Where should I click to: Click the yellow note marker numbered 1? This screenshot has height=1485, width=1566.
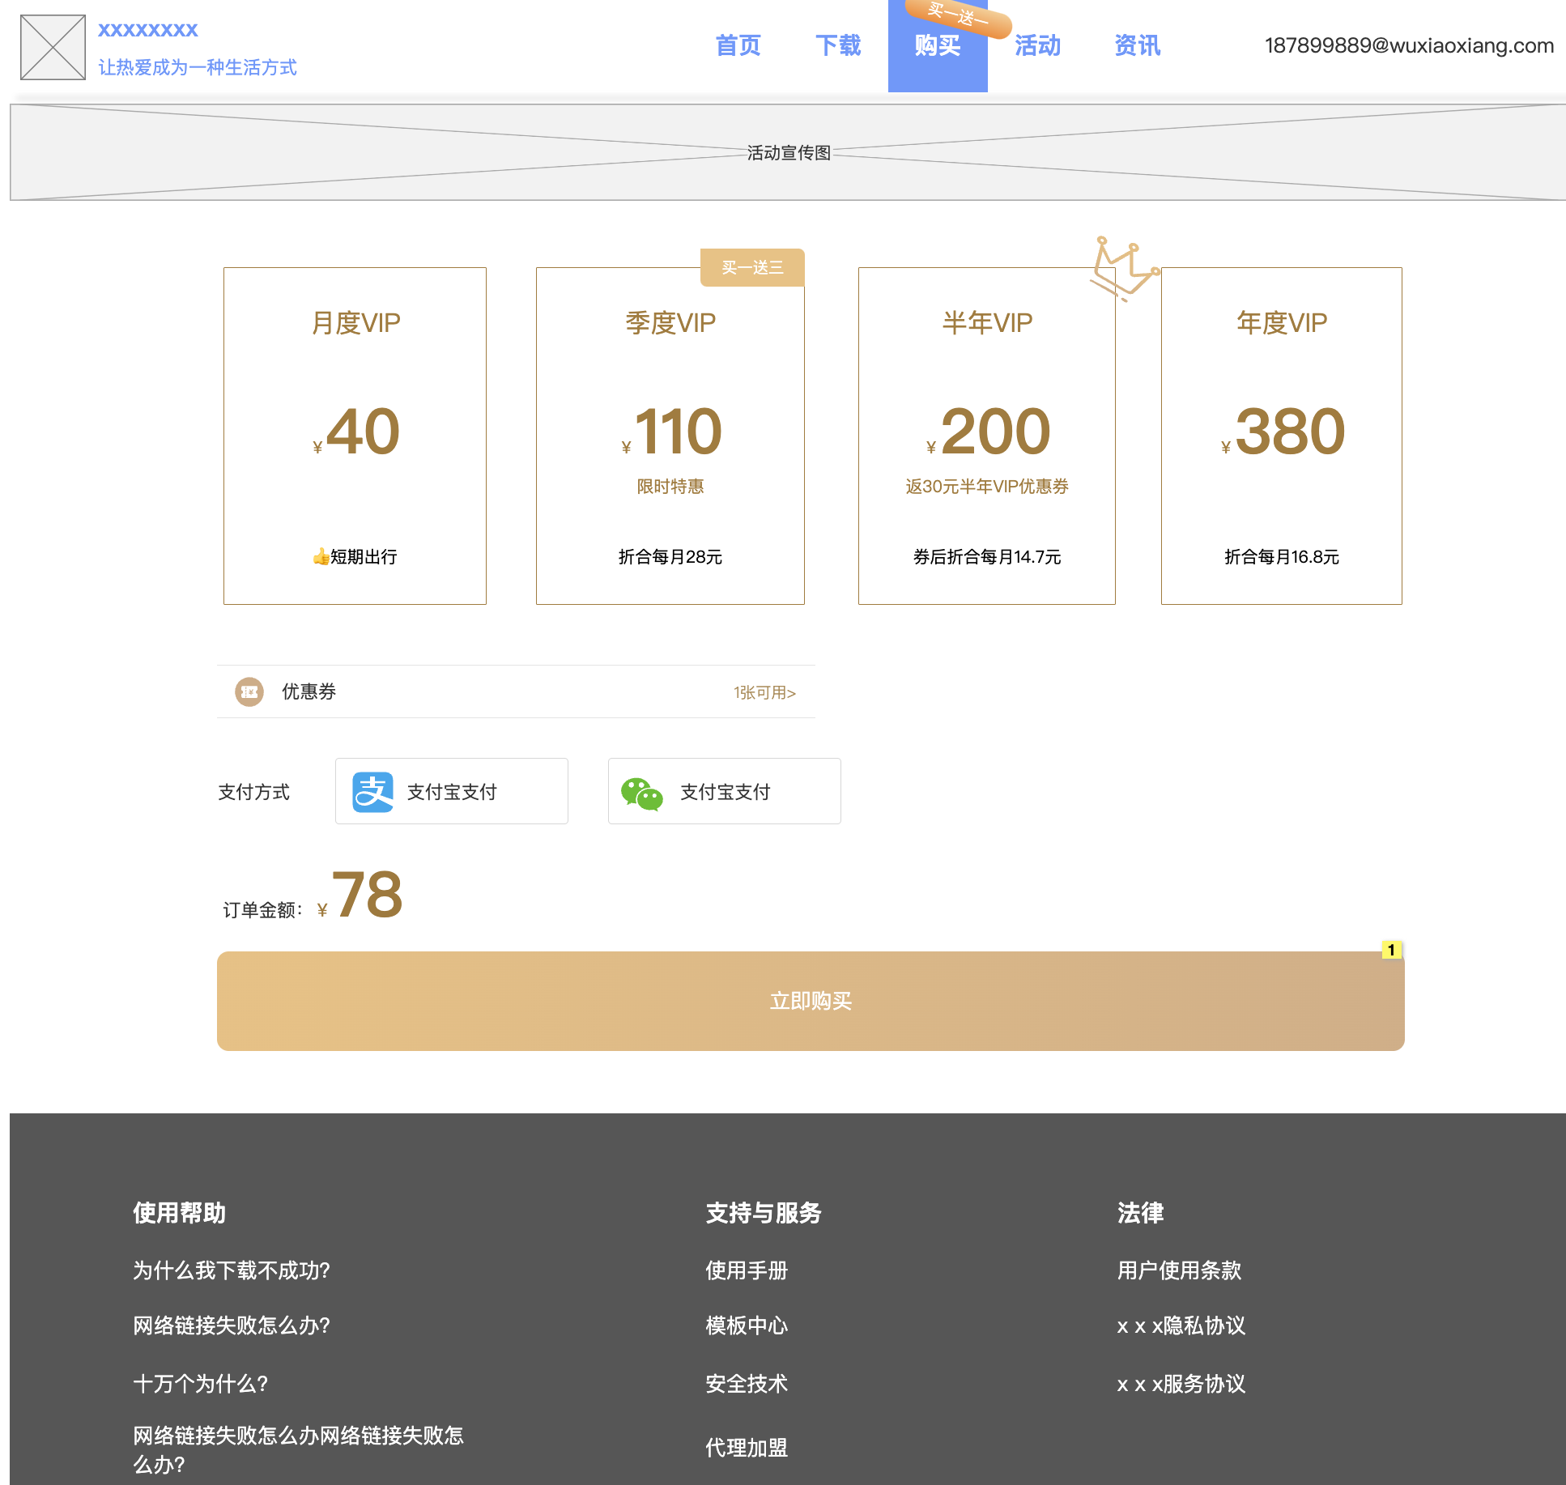click(x=1391, y=950)
